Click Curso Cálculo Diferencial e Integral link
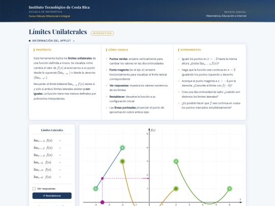 point(49,16)
